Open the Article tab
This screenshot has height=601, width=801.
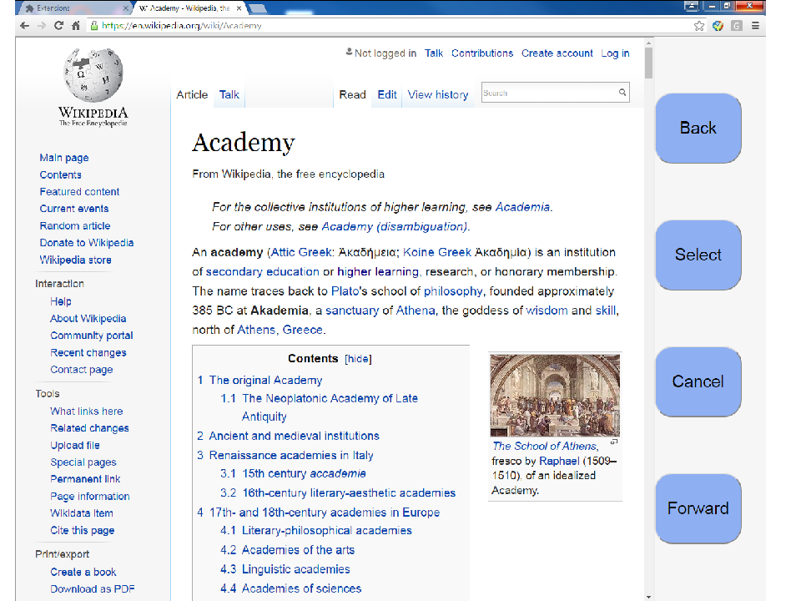(192, 94)
